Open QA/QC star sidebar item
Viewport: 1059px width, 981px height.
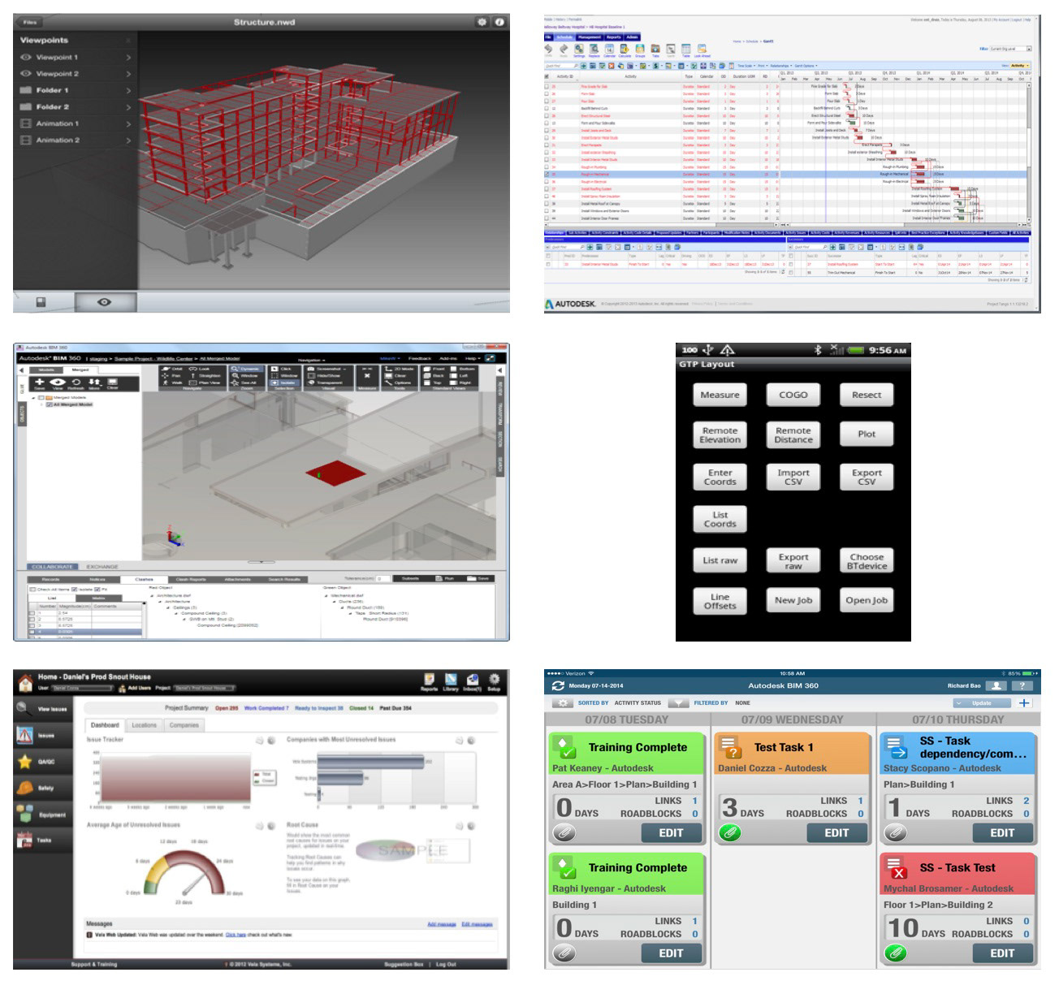[41, 762]
